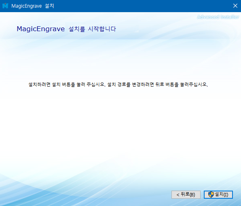Click the sentence 설치하려면 설치 버튼을 눌러 주십시오

pyautogui.click(x=67, y=85)
